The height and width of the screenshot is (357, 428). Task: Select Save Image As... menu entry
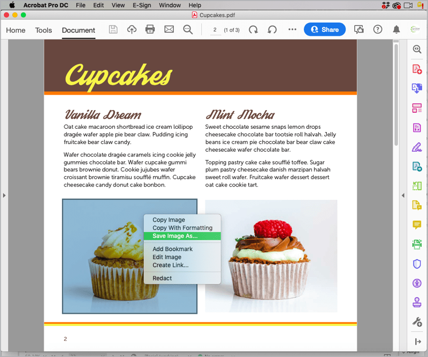tap(182, 236)
